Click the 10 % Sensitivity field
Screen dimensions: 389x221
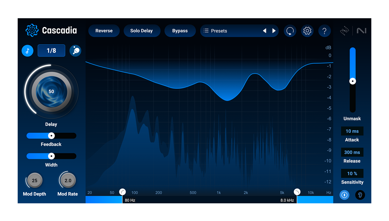pos(352,173)
